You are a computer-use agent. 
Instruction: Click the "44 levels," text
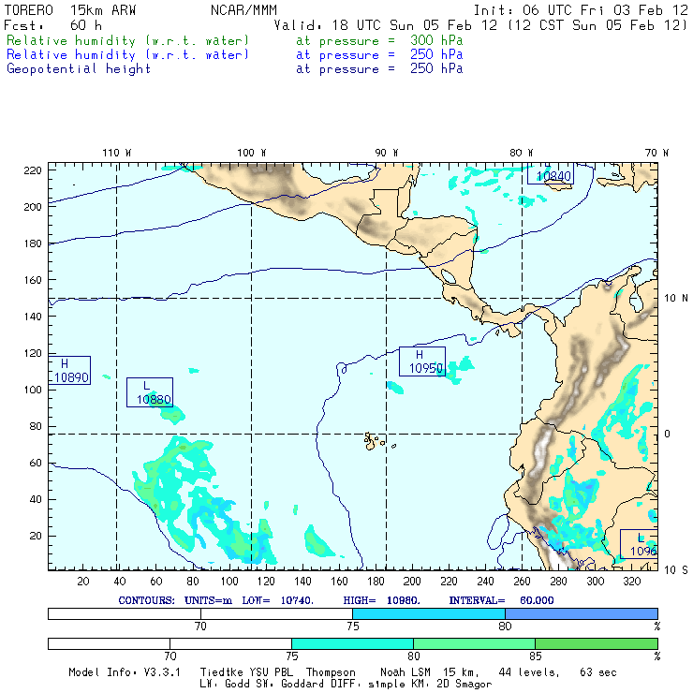click(x=529, y=672)
